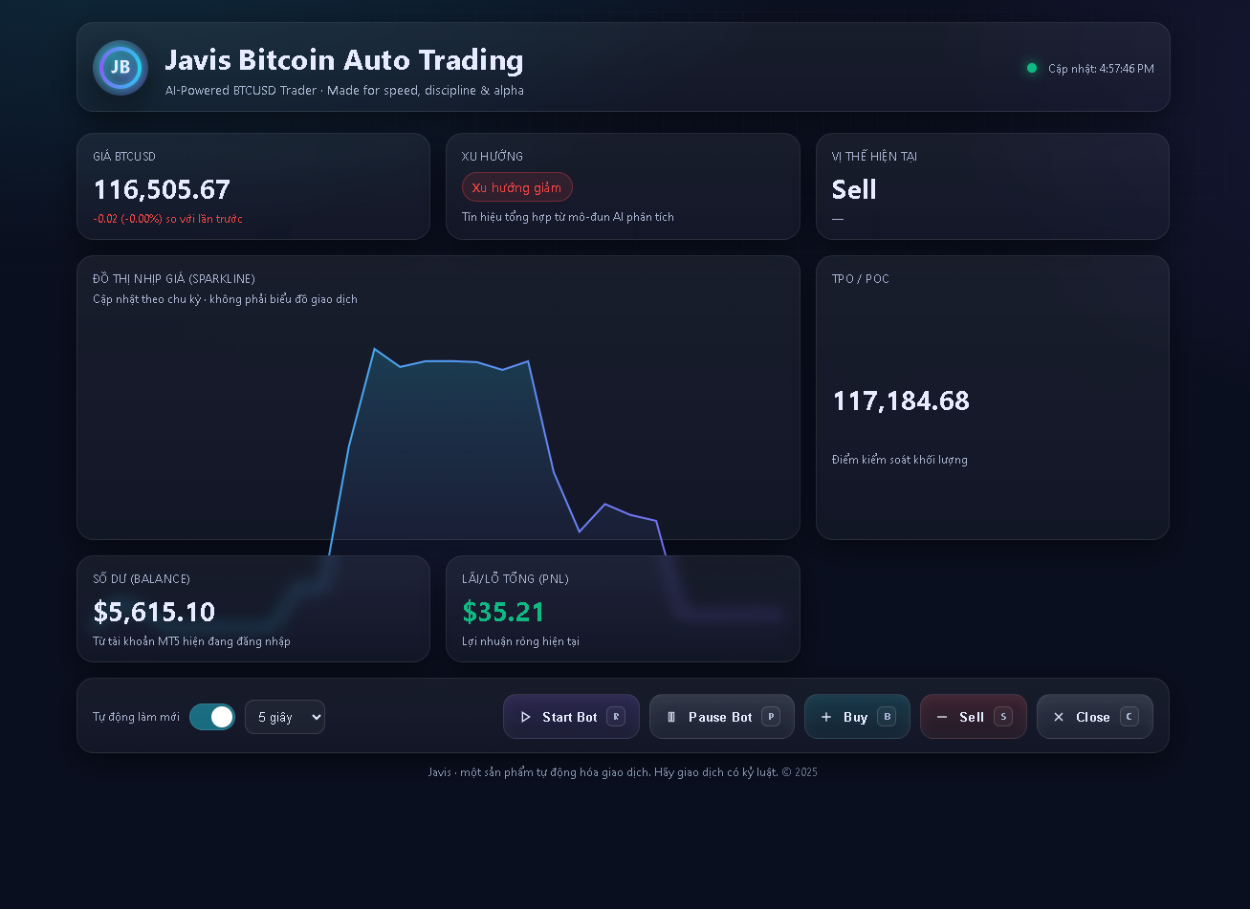Click the P shortcut badge on Pause Bot
The height and width of the screenshot is (909, 1250).
pos(771,716)
